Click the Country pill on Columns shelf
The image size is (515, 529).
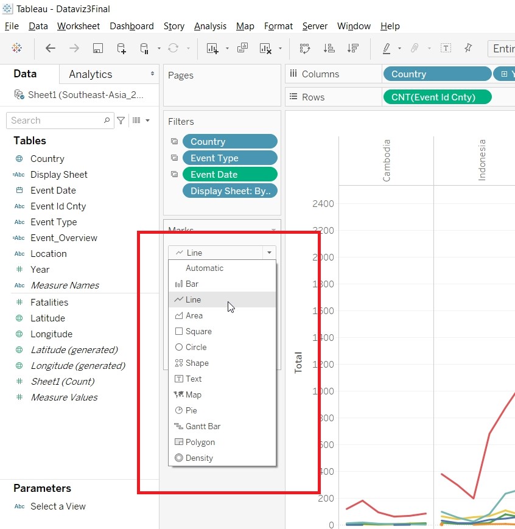(436, 74)
